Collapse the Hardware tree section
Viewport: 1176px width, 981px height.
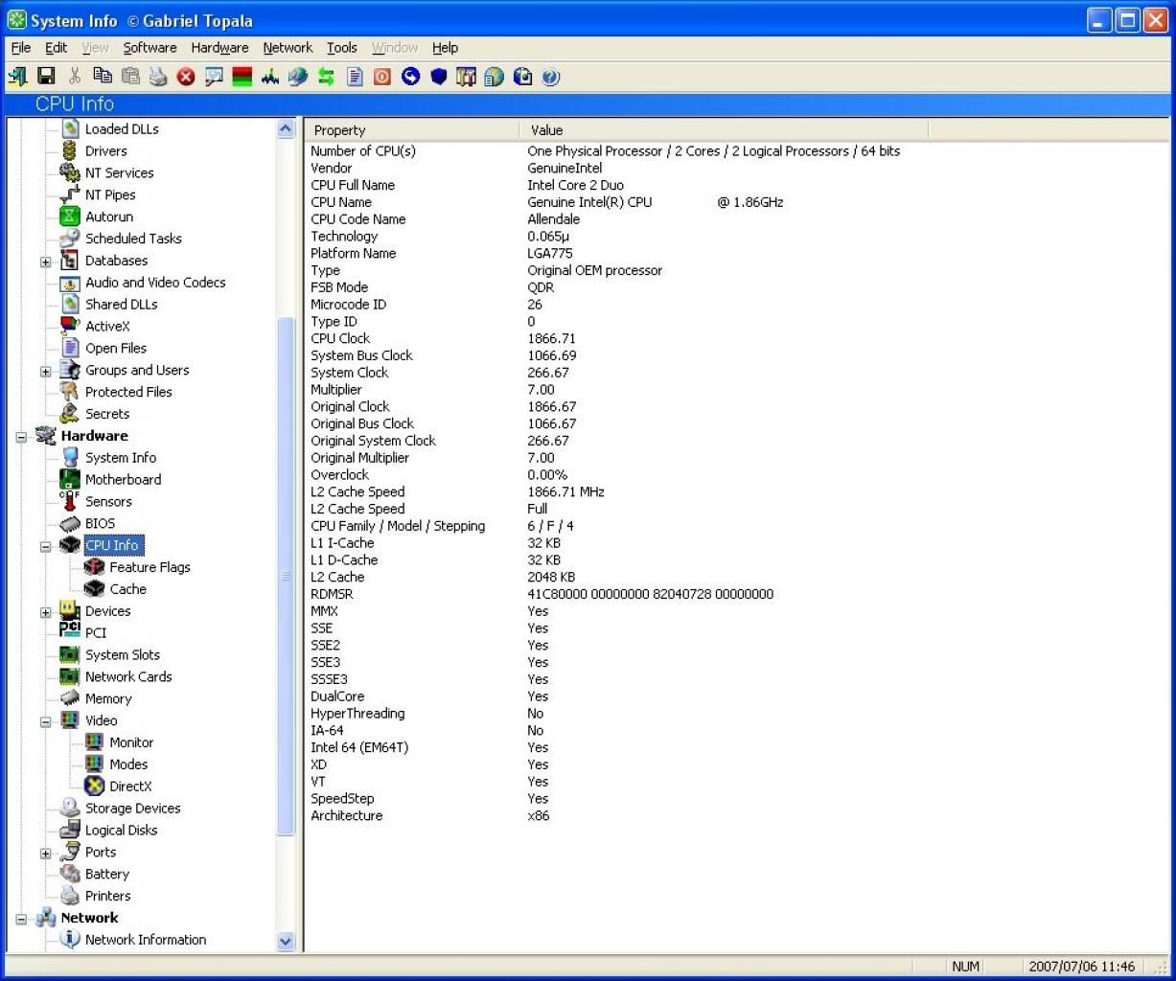click(21, 436)
